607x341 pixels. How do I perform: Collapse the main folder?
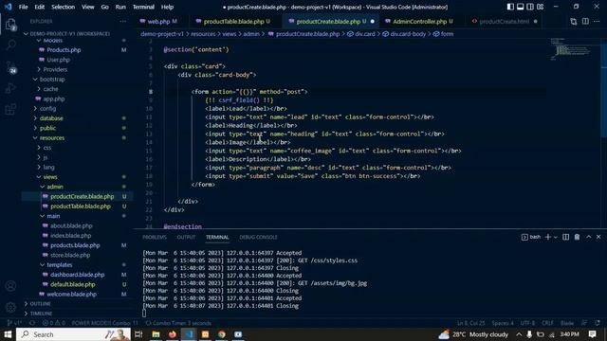[x=53, y=216]
